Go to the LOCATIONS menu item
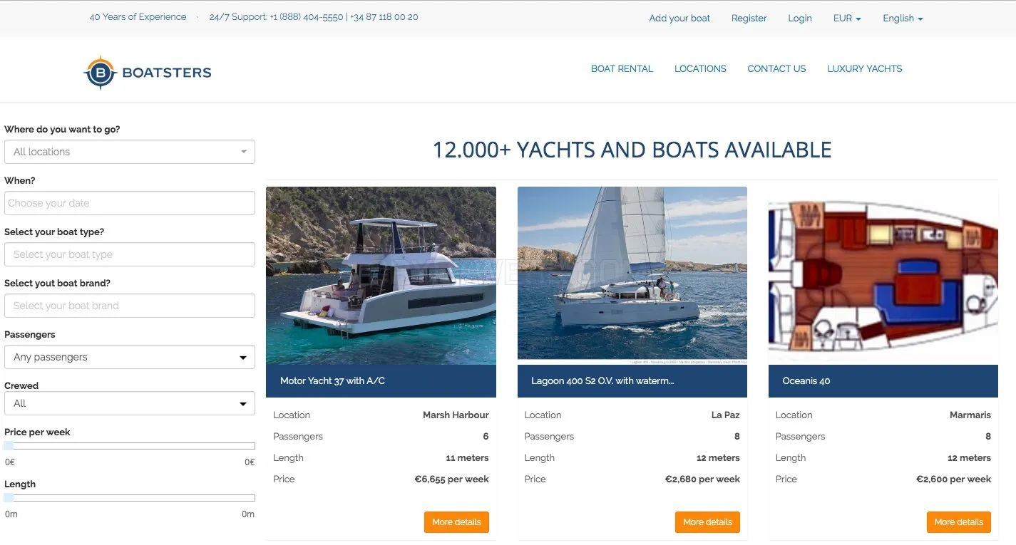Viewport: 1016px width, 545px height. [700, 69]
